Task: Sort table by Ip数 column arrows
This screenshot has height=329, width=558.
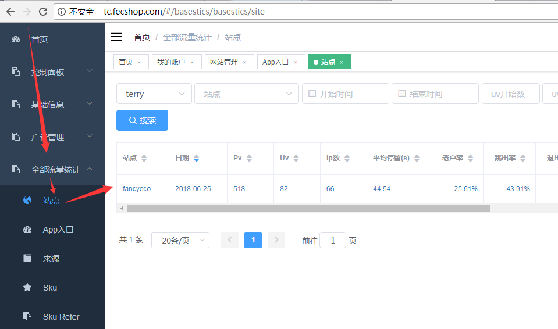Action: pyautogui.click(x=347, y=158)
